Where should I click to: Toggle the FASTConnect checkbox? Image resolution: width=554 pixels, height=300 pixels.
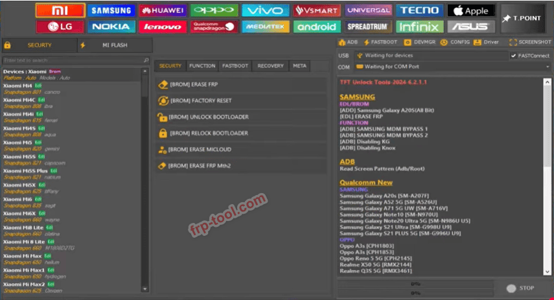coord(513,56)
